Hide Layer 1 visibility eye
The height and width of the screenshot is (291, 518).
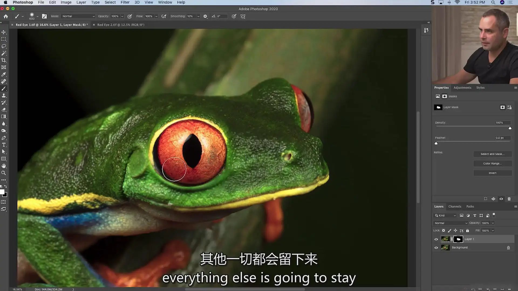coord(436,239)
